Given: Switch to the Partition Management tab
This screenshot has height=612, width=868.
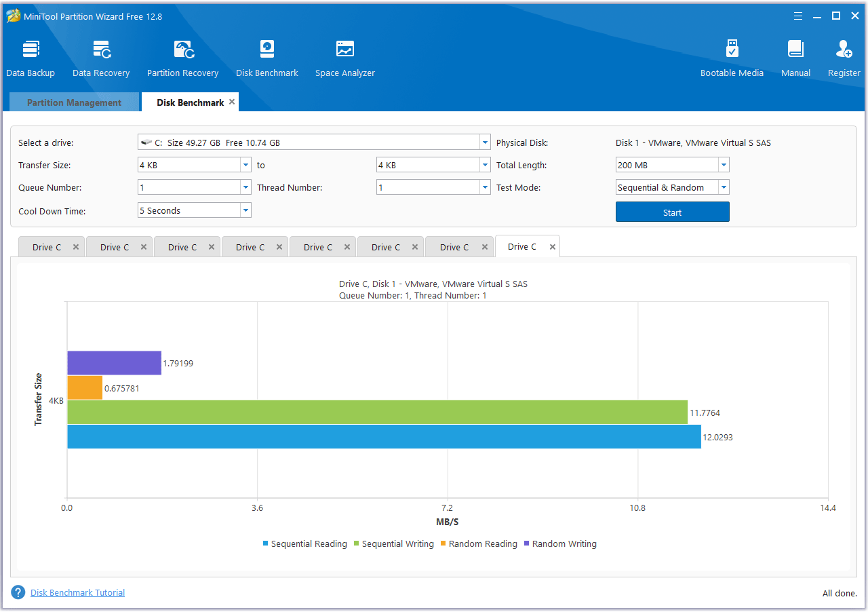Looking at the screenshot, I should click(x=74, y=102).
